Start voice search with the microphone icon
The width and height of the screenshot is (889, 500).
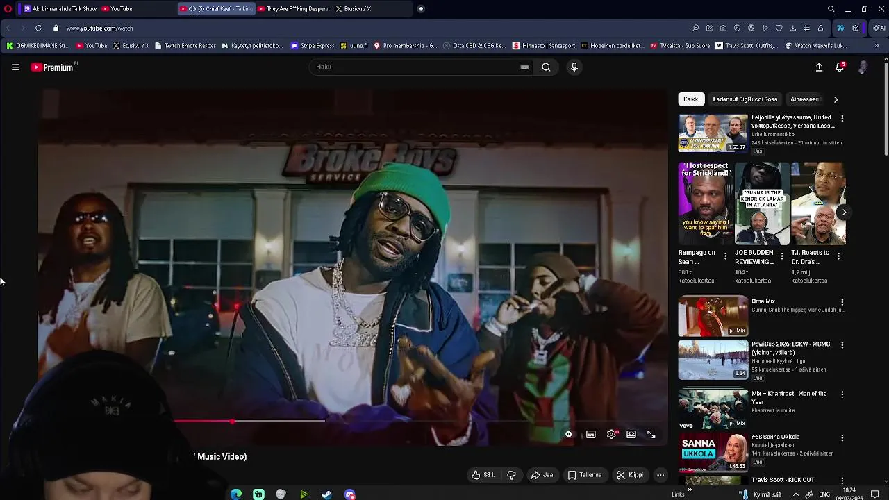pos(574,67)
